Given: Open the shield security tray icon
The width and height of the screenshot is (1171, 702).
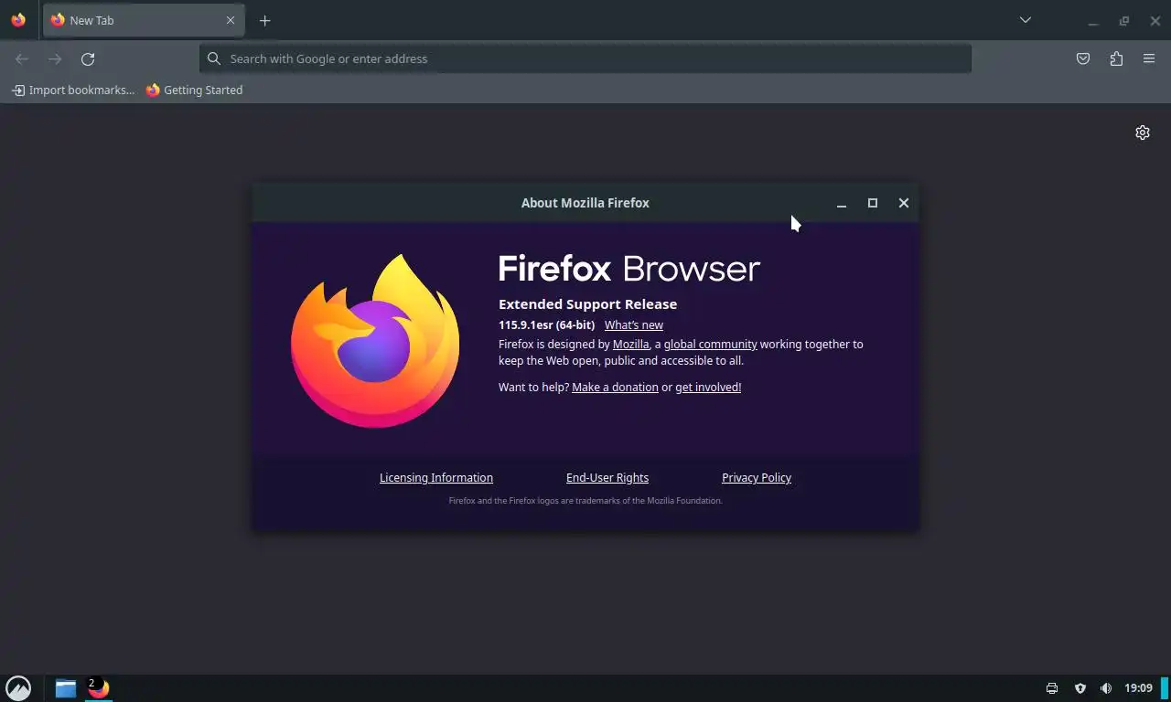Looking at the screenshot, I should [1080, 688].
